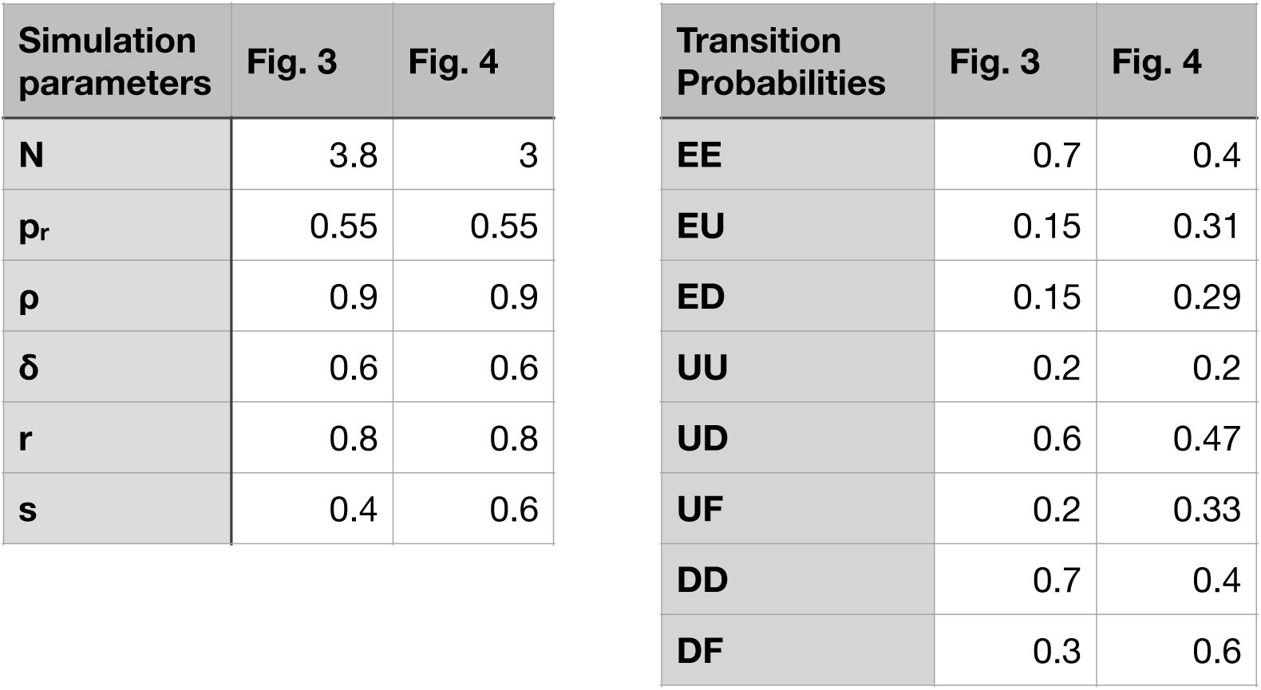Click the ρ row label cell
The image size is (1261, 690).
click(x=117, y=297)
